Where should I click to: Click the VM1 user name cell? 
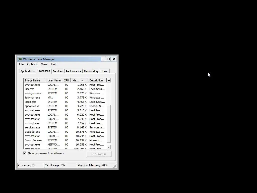(x=50, y=98)
